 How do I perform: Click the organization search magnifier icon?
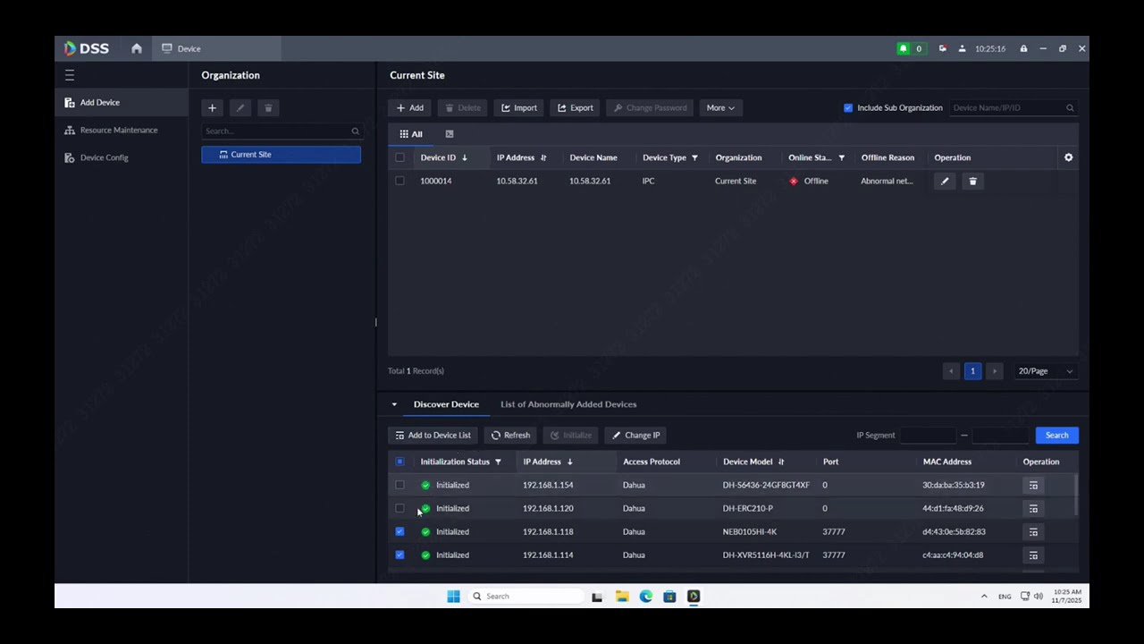click(355, 131)
